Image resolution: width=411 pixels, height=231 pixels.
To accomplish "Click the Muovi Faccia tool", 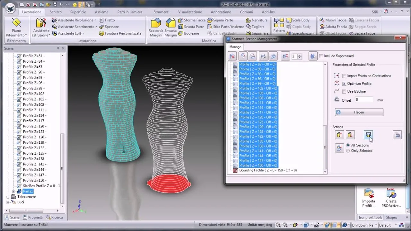I will [333, 20].
